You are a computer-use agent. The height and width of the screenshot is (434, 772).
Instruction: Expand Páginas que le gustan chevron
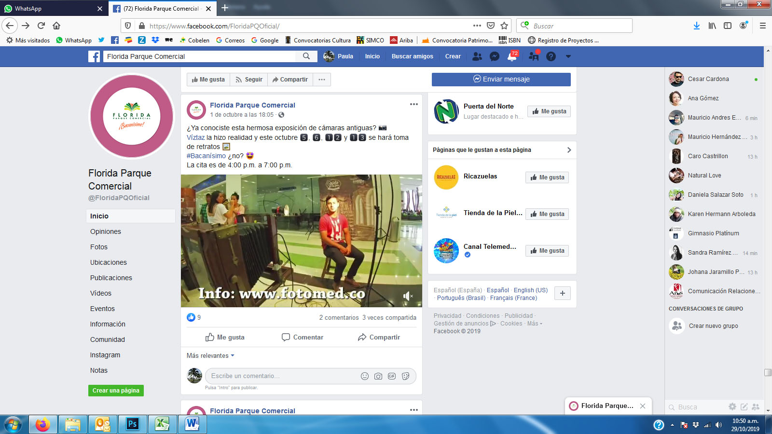569,150
